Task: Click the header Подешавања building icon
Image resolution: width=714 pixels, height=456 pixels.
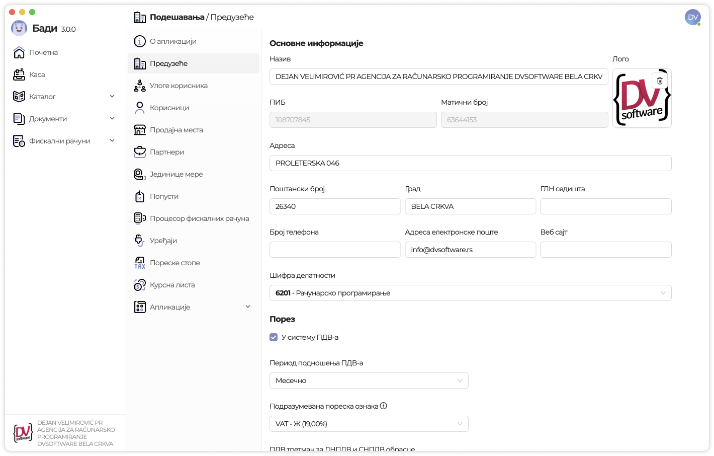Action: 140,17
